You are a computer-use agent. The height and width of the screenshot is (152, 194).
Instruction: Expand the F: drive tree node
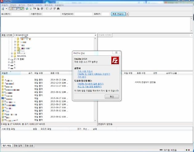click(9, 65)
